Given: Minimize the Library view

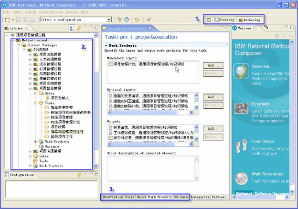Looking at the screenshot, I should point(91,27).
